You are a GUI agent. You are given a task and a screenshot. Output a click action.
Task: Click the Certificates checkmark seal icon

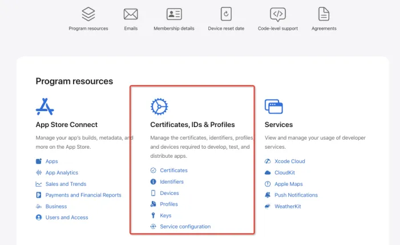[x=153, y=170]
